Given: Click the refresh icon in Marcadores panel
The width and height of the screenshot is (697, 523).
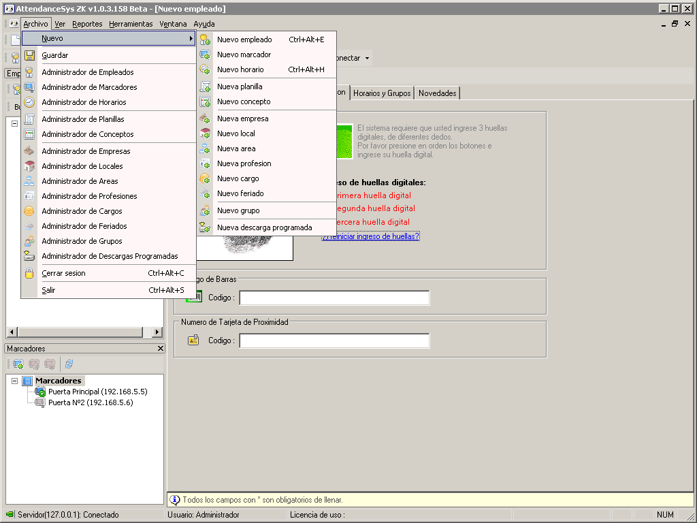Looking at the screenshot, I should point(69,364).
